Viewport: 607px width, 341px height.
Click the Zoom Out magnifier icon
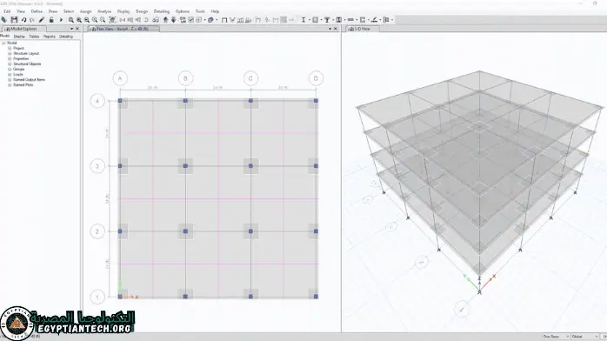pos(87,20)
